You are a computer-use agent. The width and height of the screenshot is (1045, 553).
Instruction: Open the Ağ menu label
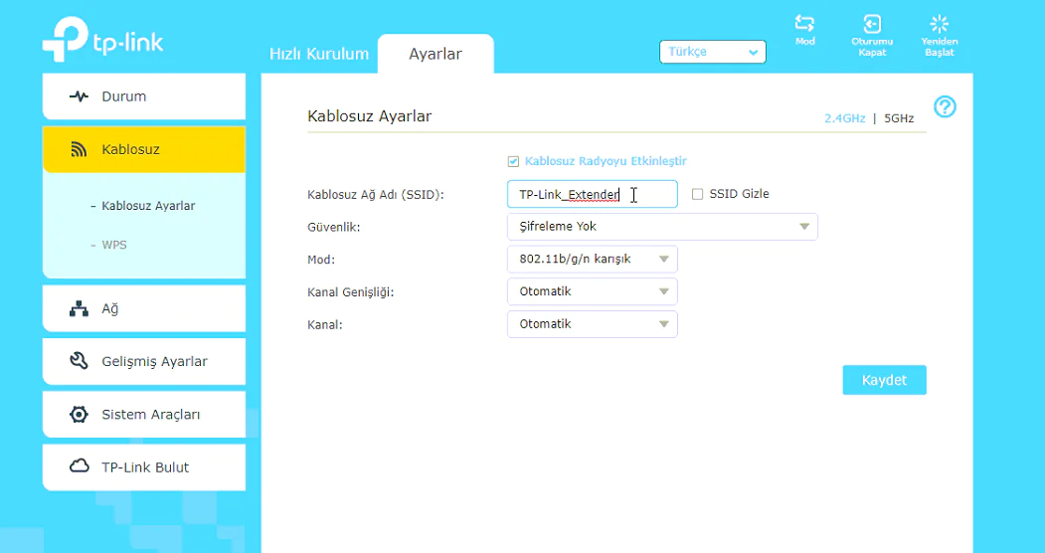[x=110, y=308]
